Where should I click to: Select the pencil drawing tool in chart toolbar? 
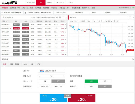(112, 21)
